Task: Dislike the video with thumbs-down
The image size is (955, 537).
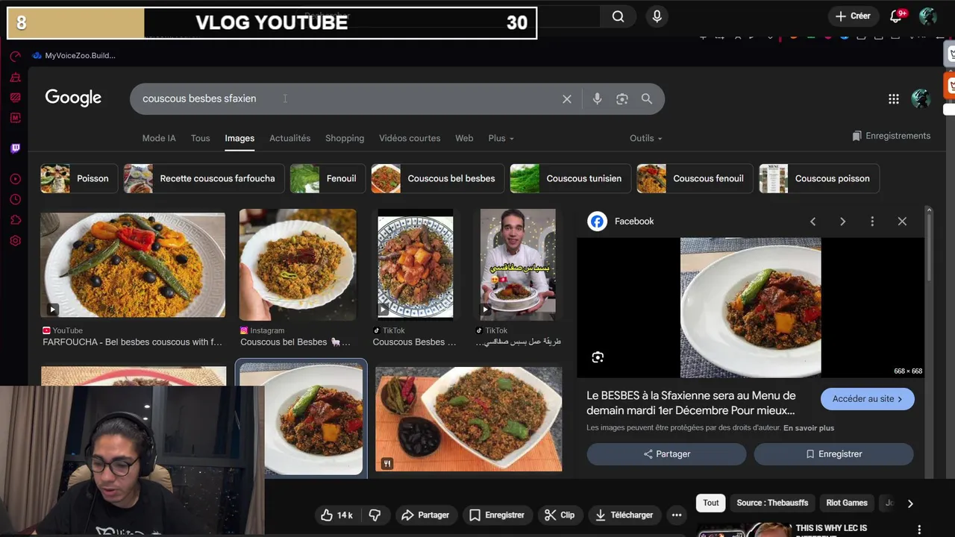Action: (x=375, y=515)
